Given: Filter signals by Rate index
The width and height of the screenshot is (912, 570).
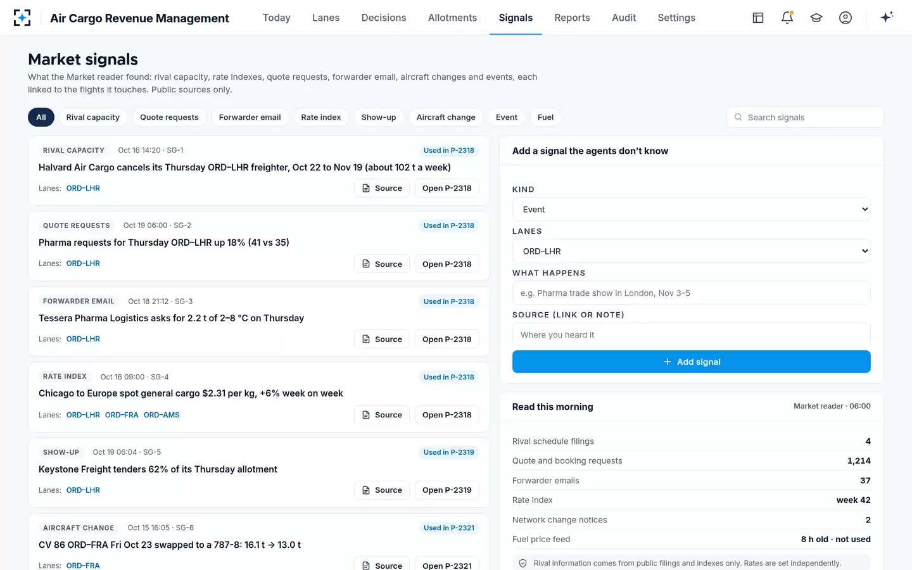Looking at the screenshot, I should pyautogui.click(x=321, y=117).
